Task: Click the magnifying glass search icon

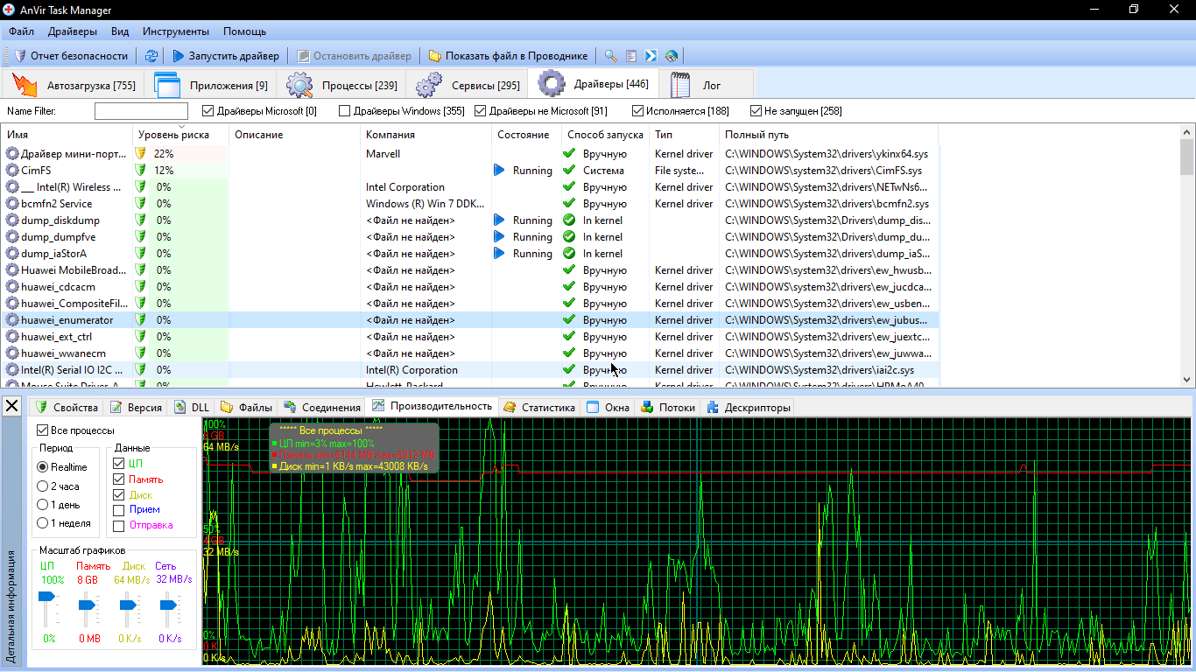Action: click(x=611, y=56)
